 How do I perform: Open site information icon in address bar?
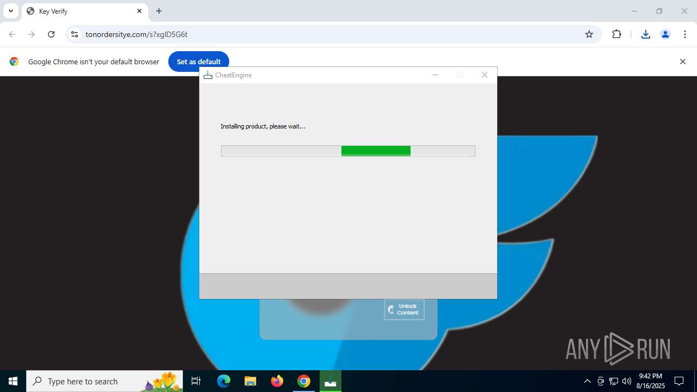pyautogui.click(x=75, y=34)
